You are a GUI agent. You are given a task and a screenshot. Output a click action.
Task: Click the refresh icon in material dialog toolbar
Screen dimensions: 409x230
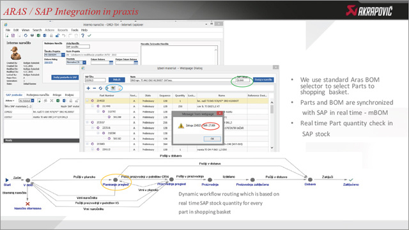[x=100, y=88]
